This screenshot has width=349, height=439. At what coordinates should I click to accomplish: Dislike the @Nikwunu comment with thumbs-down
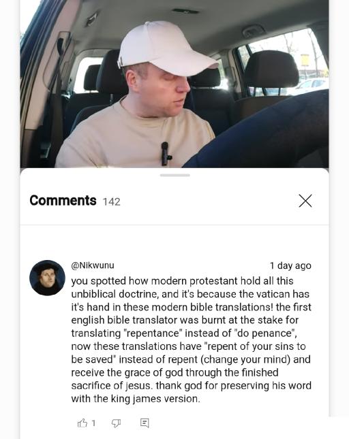click(x=116, y=423)
